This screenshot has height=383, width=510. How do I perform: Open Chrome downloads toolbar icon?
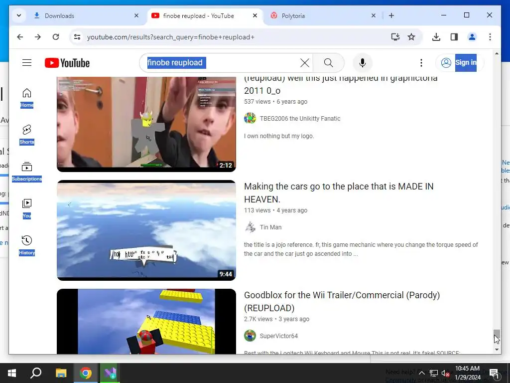pyautogui.click(x=436, y=37)
